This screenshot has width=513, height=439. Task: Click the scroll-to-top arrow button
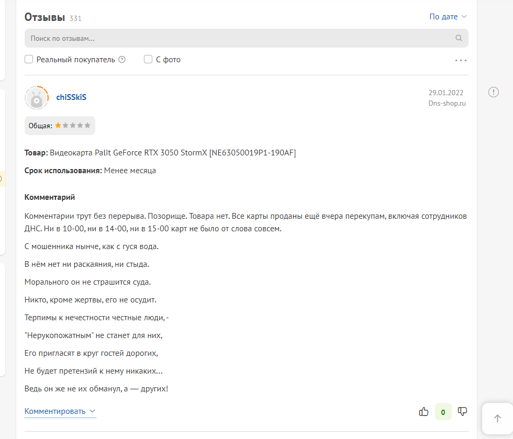pos(497,419)
